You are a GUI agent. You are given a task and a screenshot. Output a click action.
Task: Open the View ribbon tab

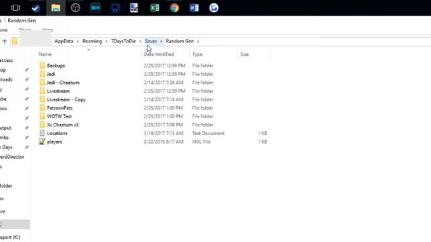(47, 30)
